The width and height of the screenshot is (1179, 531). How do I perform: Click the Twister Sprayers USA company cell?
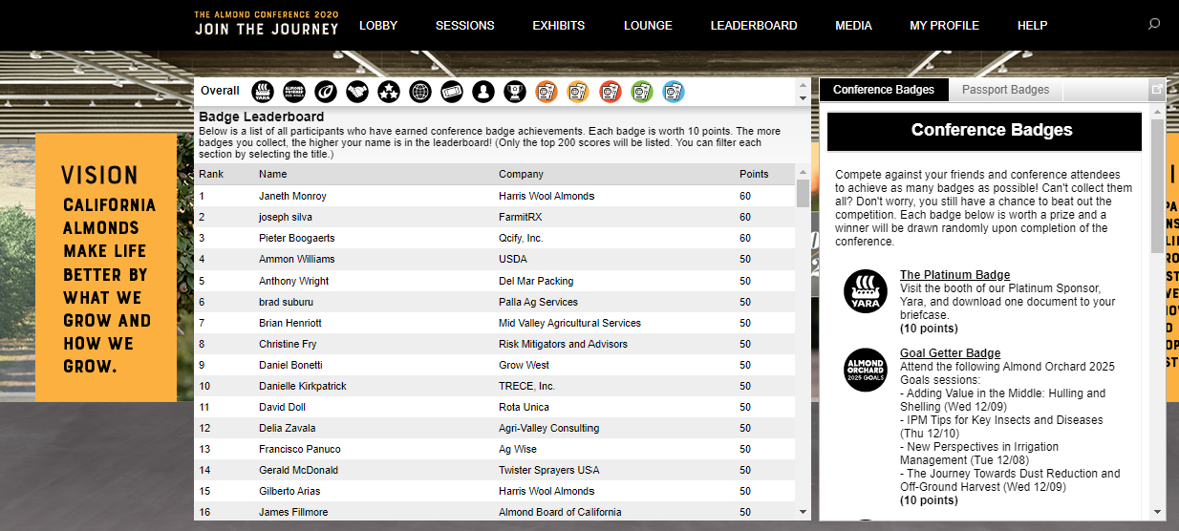point(549,470)
